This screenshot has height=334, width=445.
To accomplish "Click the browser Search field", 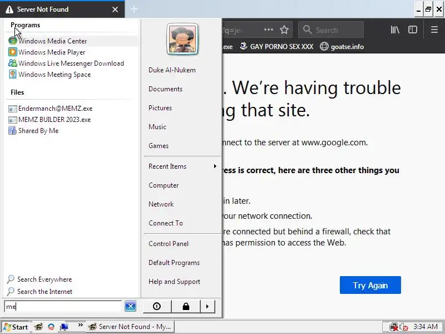I will tap(331, 30).
